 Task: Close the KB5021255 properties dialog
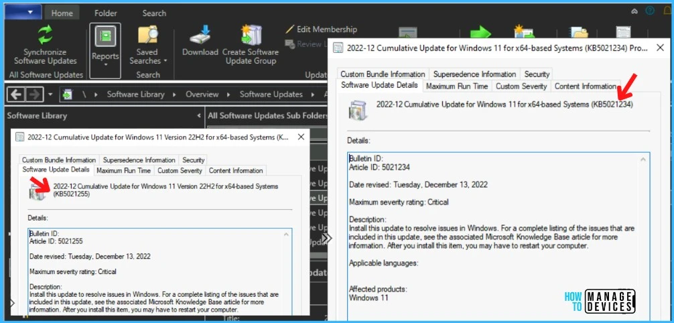tap(301, 137)
